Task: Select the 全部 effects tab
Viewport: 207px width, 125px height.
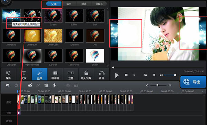Action: (x=54, y=4)
